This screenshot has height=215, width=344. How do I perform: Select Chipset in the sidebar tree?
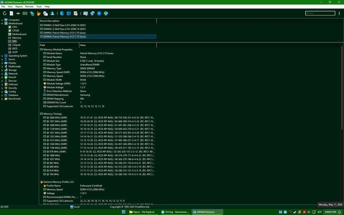pyautogui.click(x=16, y=45)
